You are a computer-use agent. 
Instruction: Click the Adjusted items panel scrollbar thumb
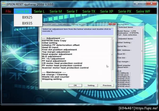[x=142, y=51]
